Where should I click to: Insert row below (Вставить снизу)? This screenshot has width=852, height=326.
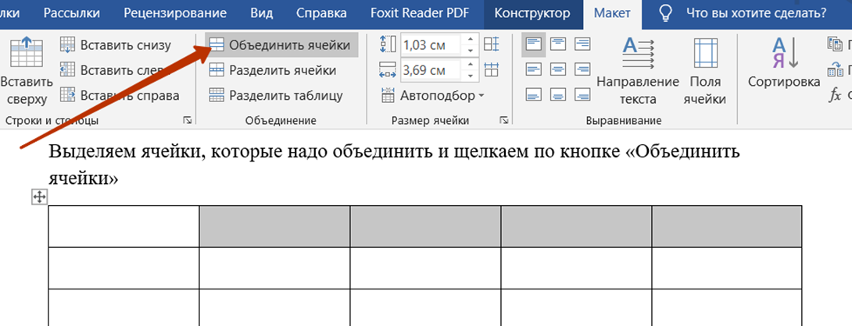click(116, 45)
